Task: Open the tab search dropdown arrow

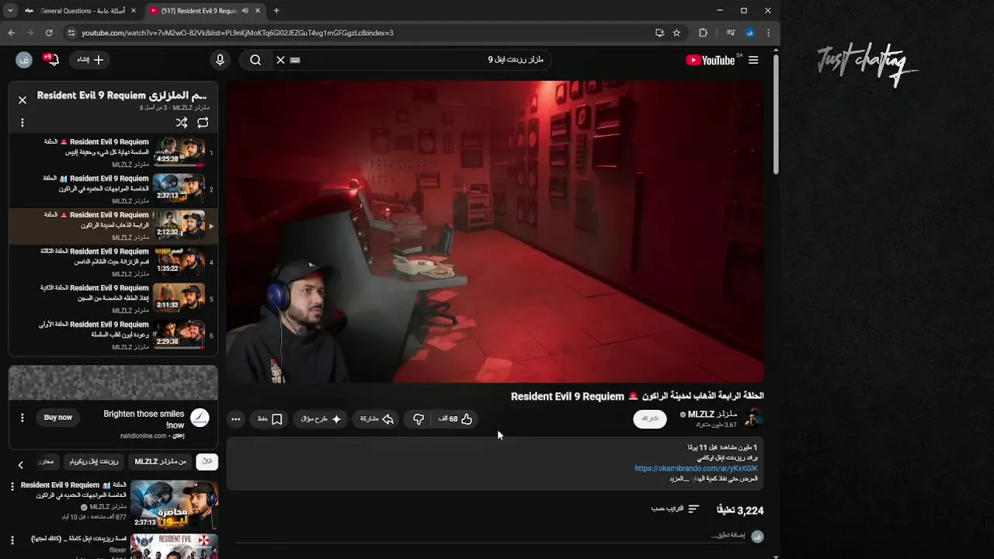Action: point(10,11)
